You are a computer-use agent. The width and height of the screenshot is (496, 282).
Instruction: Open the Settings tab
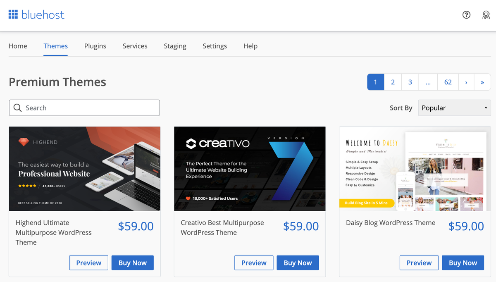pos(215,46)
